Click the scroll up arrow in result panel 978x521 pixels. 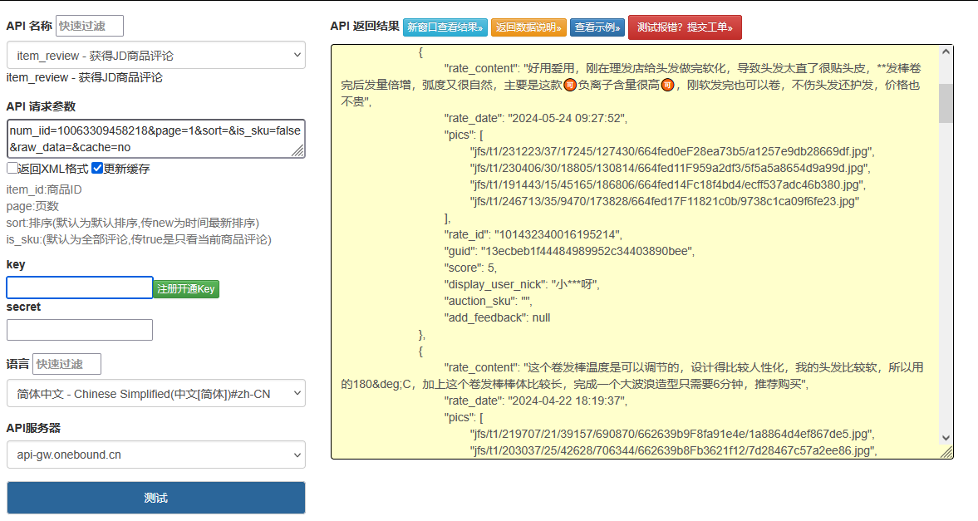(946, 52)
